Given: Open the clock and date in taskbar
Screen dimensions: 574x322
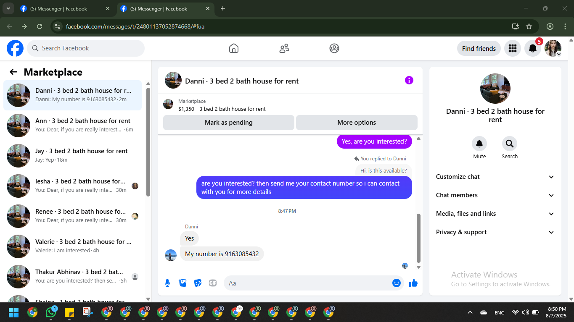Looking at the screenshot, I should coord(556,312).
